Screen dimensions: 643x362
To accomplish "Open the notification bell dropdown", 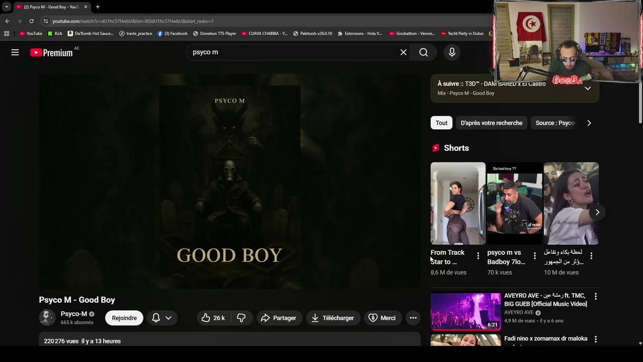I will click(162, 318).
